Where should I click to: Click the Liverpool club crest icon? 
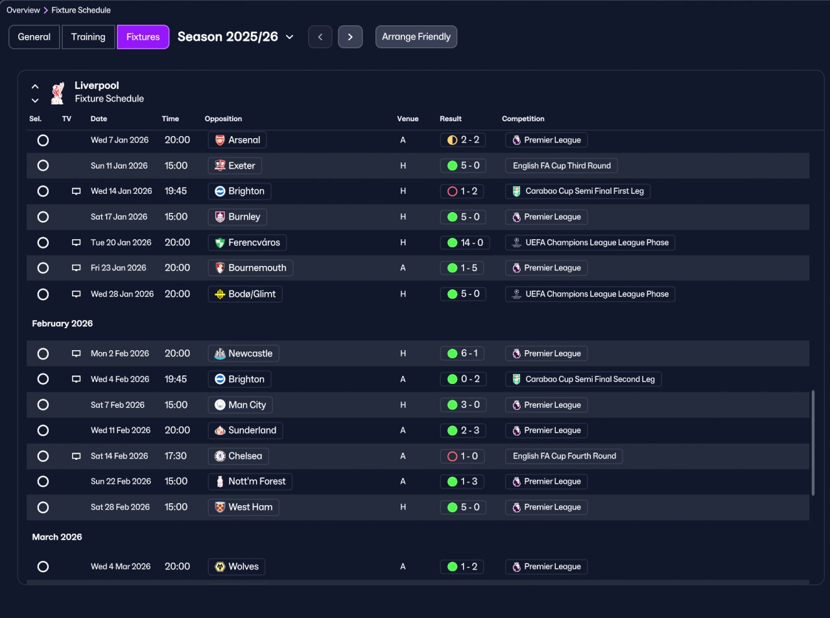click(58, 93)
